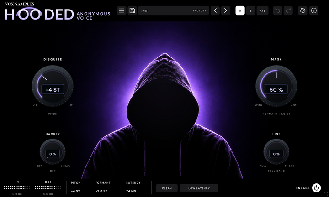The height and width of the screenshot is (197, 329).
Task: Click the HEAVY label beside Hacker knob
Action: tap(66, 166)
